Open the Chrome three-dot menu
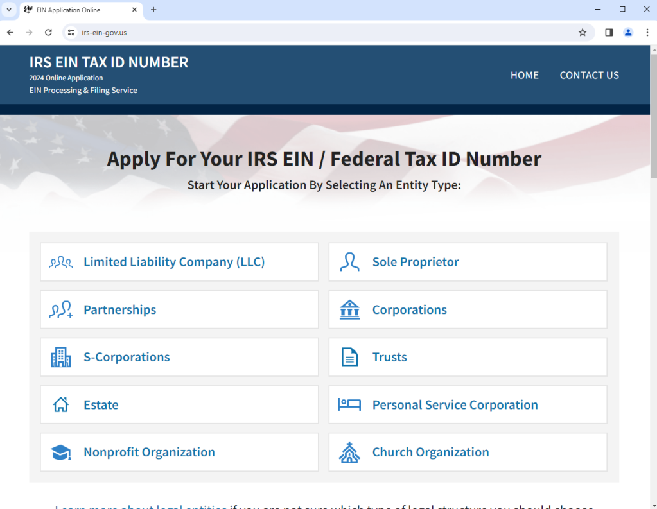The height and width of the screenshot is (509, 657). coord(646,32)
